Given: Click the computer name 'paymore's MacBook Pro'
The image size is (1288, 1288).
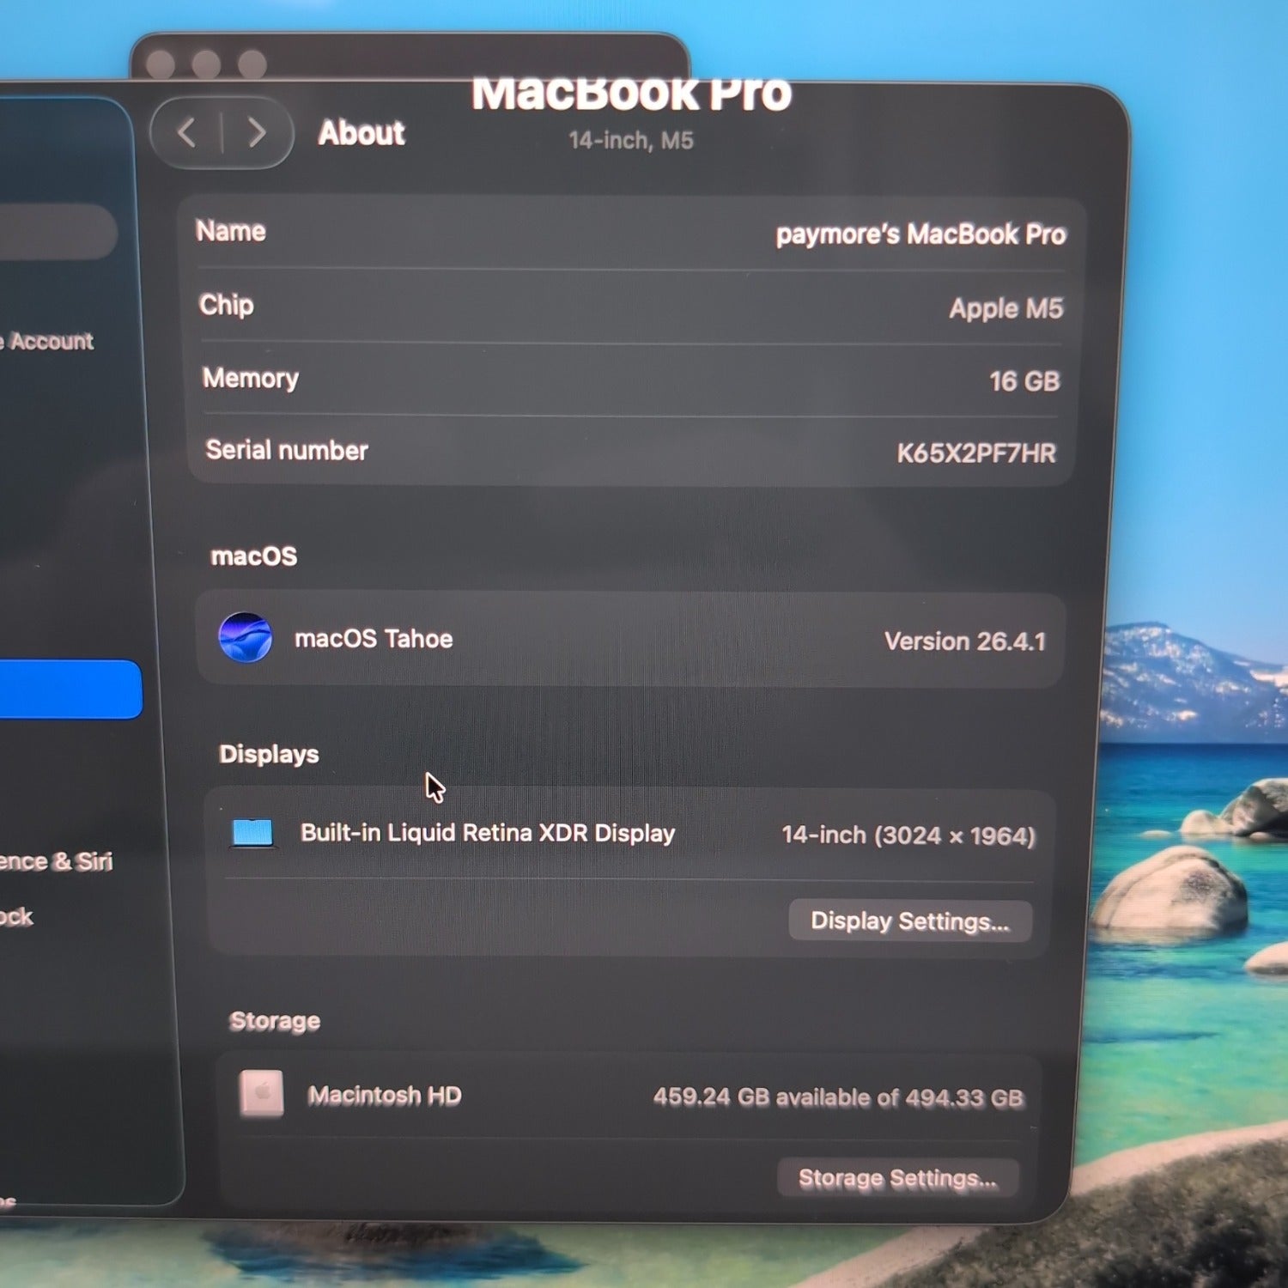Looking at the screenshot, I should 920,234.
